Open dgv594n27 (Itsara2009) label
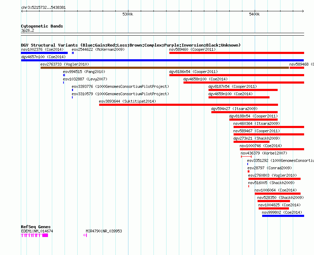 [234, 109]
